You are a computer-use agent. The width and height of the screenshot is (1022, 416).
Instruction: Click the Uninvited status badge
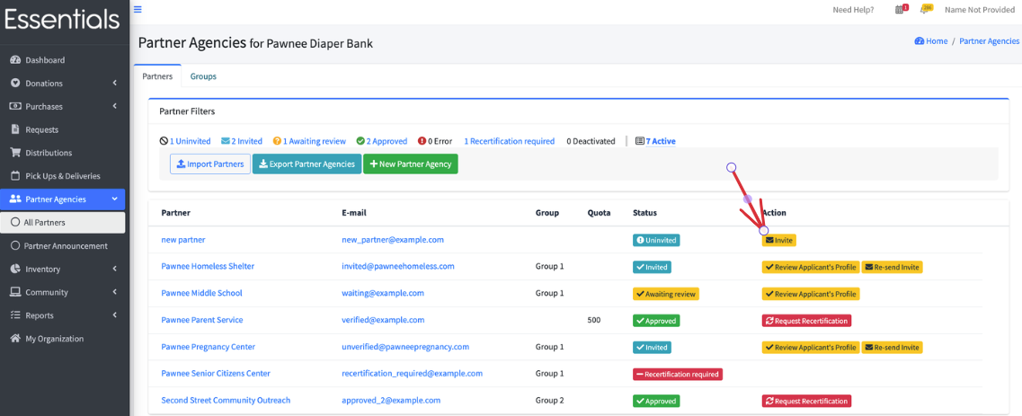coord(655,240)
